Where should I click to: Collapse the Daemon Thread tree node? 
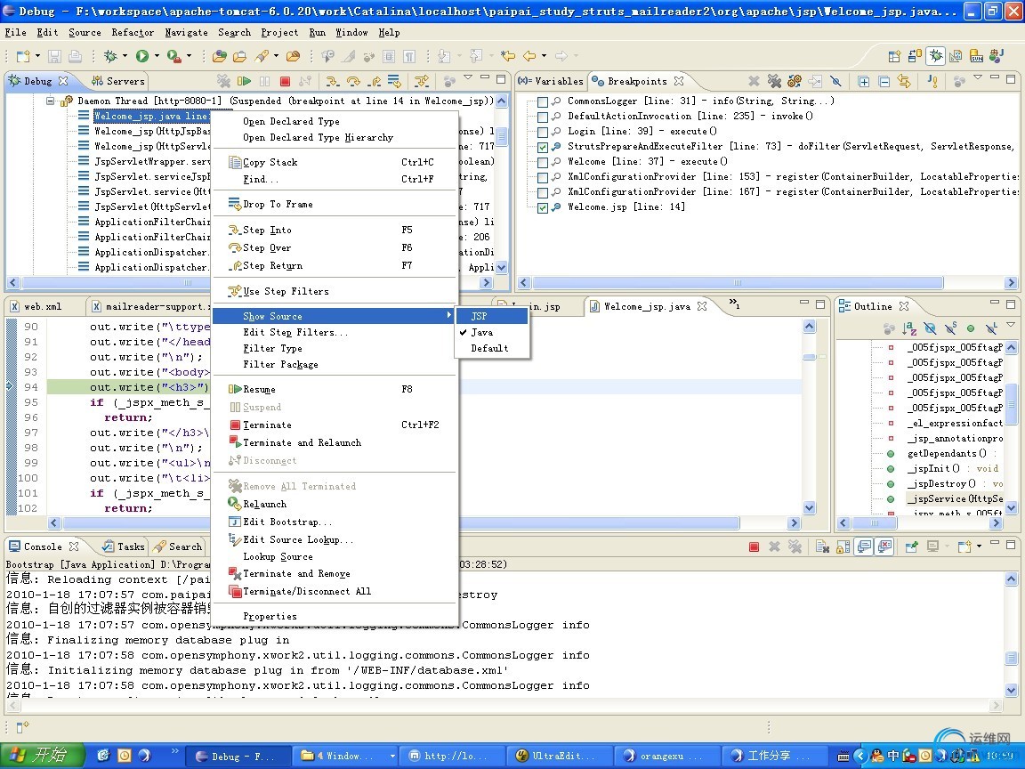coord(51,101)
